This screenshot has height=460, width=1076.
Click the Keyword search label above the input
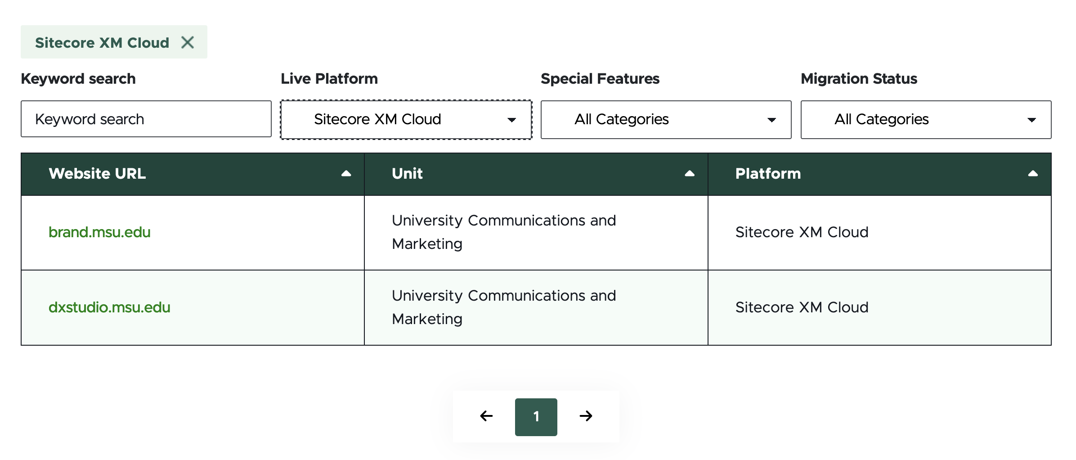coord(78,79)
